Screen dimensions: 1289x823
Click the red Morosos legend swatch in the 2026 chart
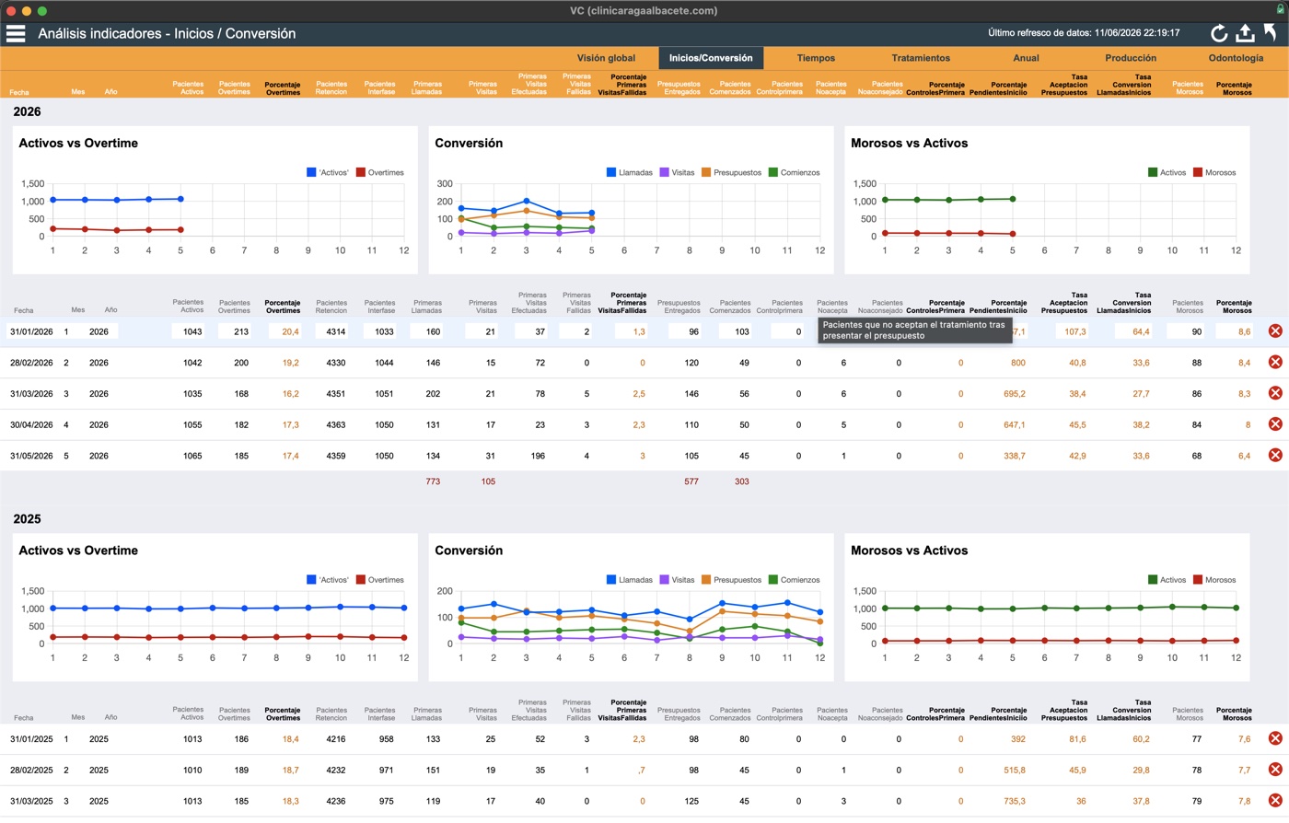[1198, 172]
